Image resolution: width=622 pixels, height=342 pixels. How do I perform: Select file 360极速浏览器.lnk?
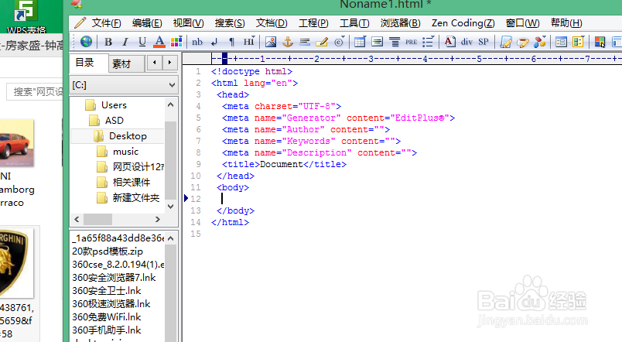click(x=111, y=304)
